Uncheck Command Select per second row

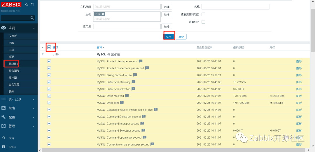(49, 130)
